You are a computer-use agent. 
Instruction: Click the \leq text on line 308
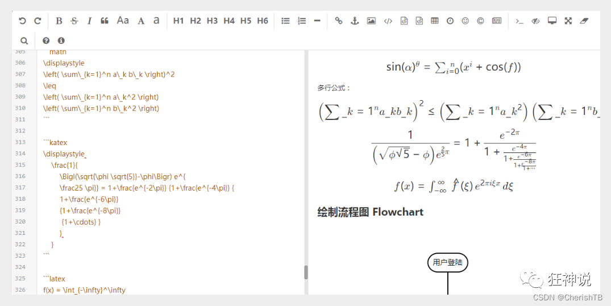tap(49, 86)
